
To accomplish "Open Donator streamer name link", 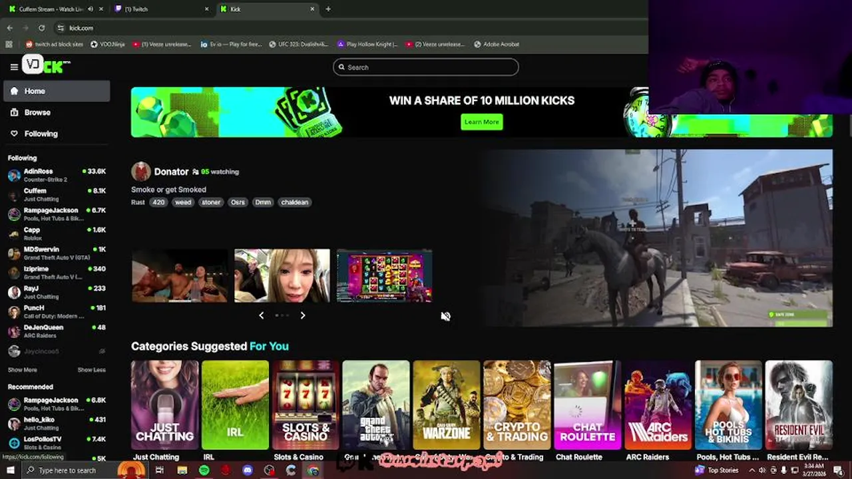I will pyautogui.click(x=171, y=172).
